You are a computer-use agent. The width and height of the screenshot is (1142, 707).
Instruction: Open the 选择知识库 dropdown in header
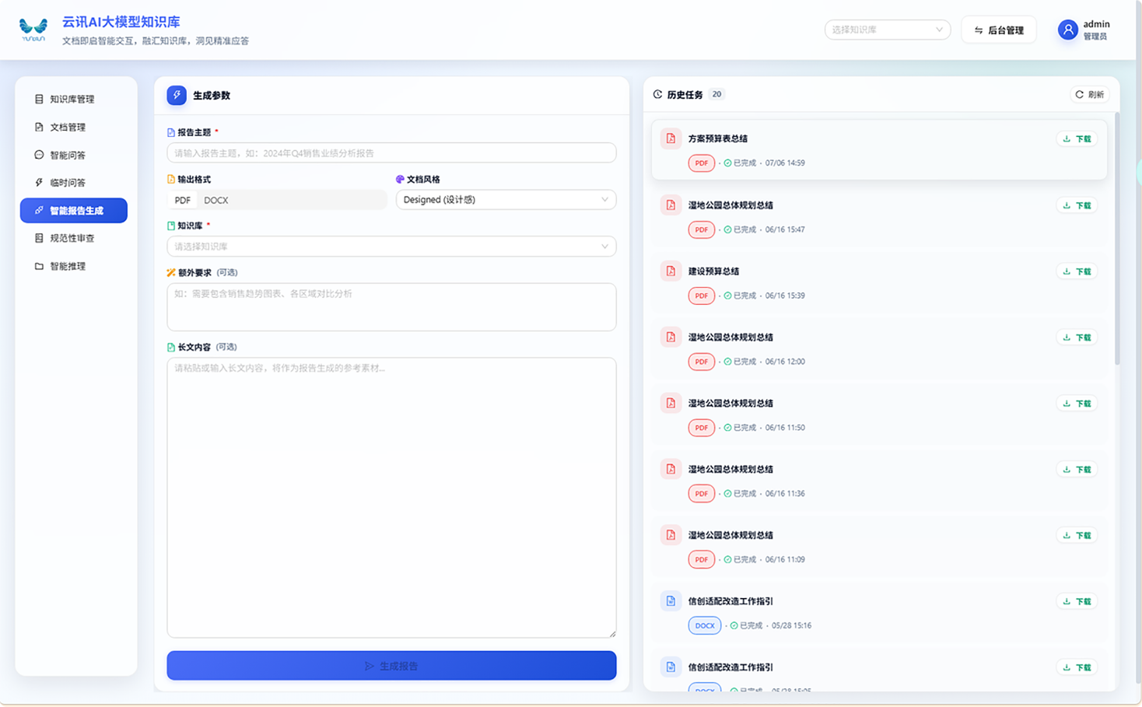tap(887, 30)
